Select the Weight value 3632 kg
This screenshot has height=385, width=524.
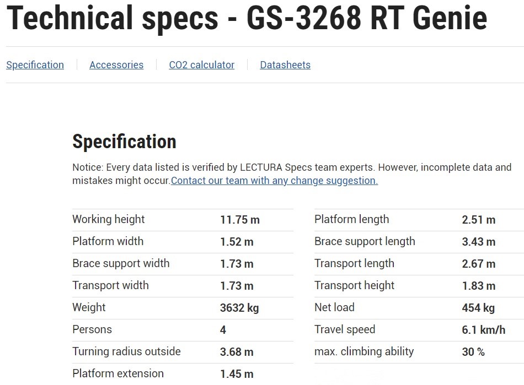point(239,307)
